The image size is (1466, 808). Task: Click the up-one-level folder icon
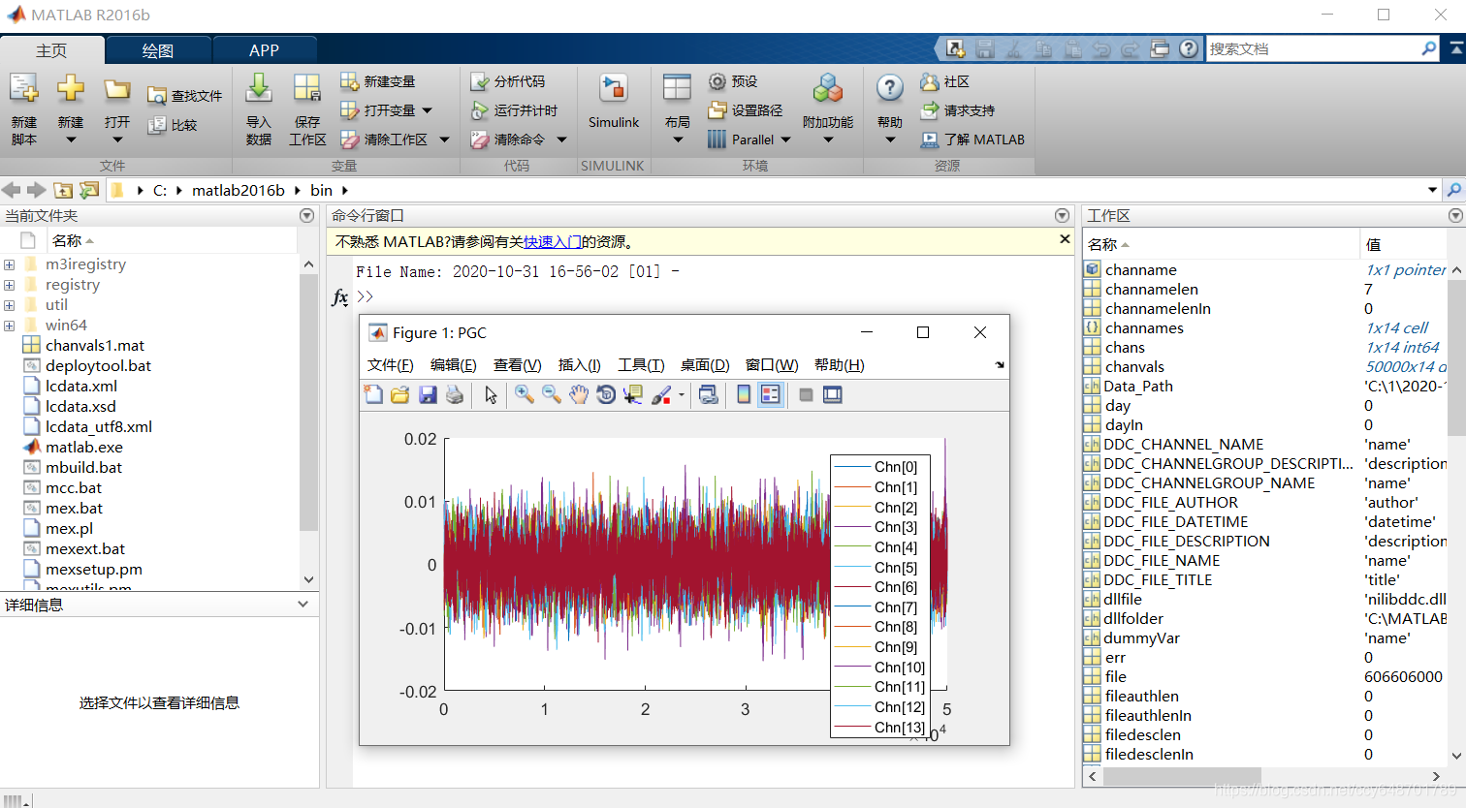click(x=63, y=190)
